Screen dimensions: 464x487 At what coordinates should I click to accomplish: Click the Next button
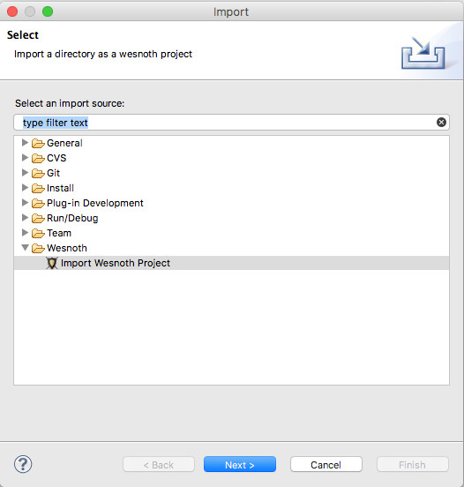tap(240, 465)
